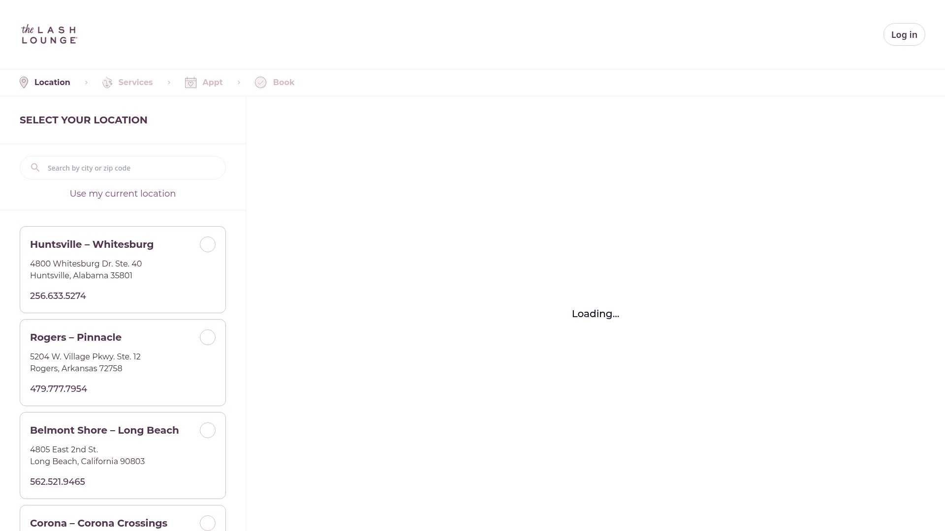Click phone number 256.633.5274
The height and width of the screenshot is (531, 945).
click(58, 296)
